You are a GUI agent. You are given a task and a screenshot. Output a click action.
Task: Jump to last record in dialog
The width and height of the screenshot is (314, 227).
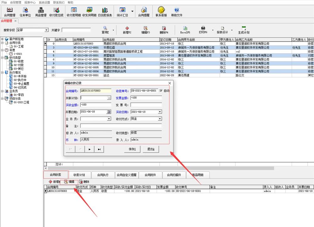99,149
